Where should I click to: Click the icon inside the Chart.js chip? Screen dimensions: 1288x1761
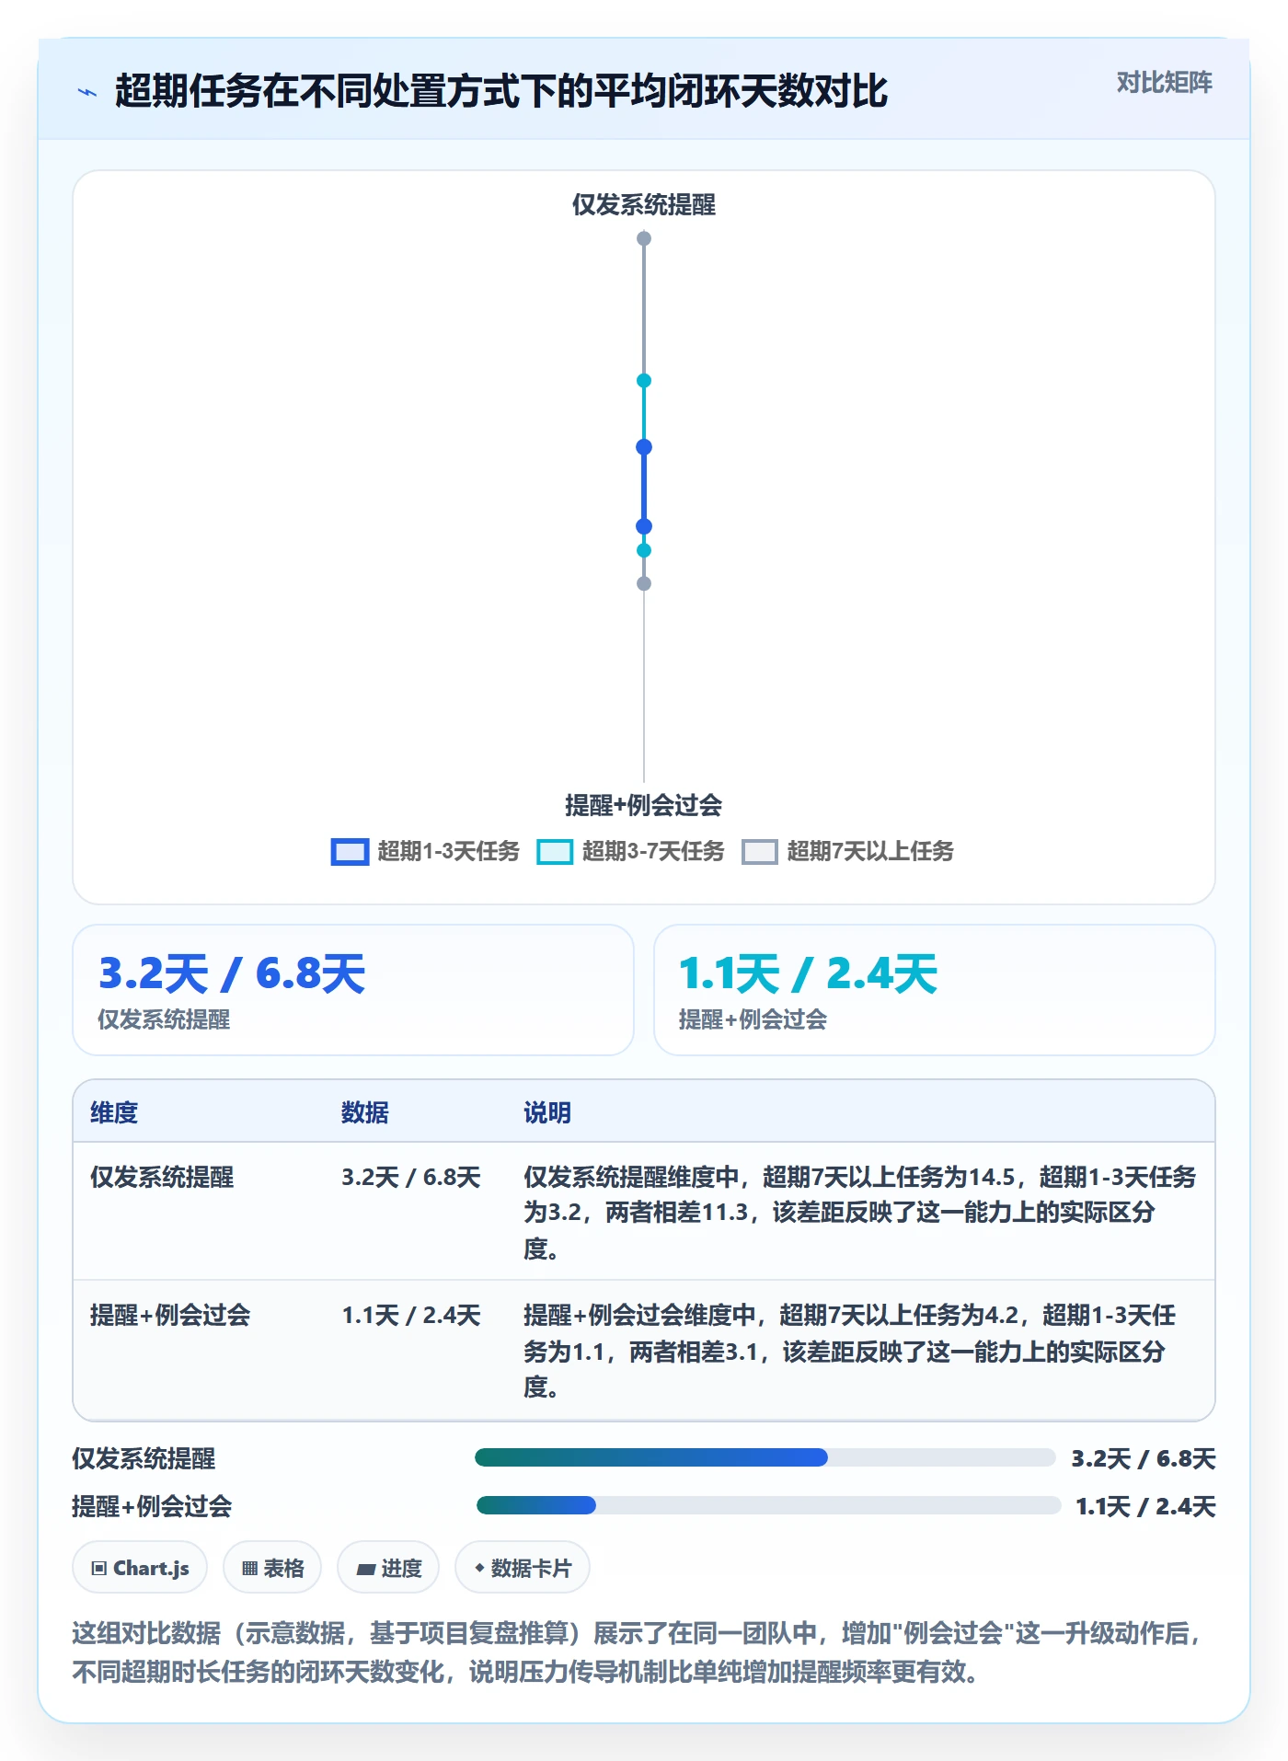click(x=99, y=1569)
